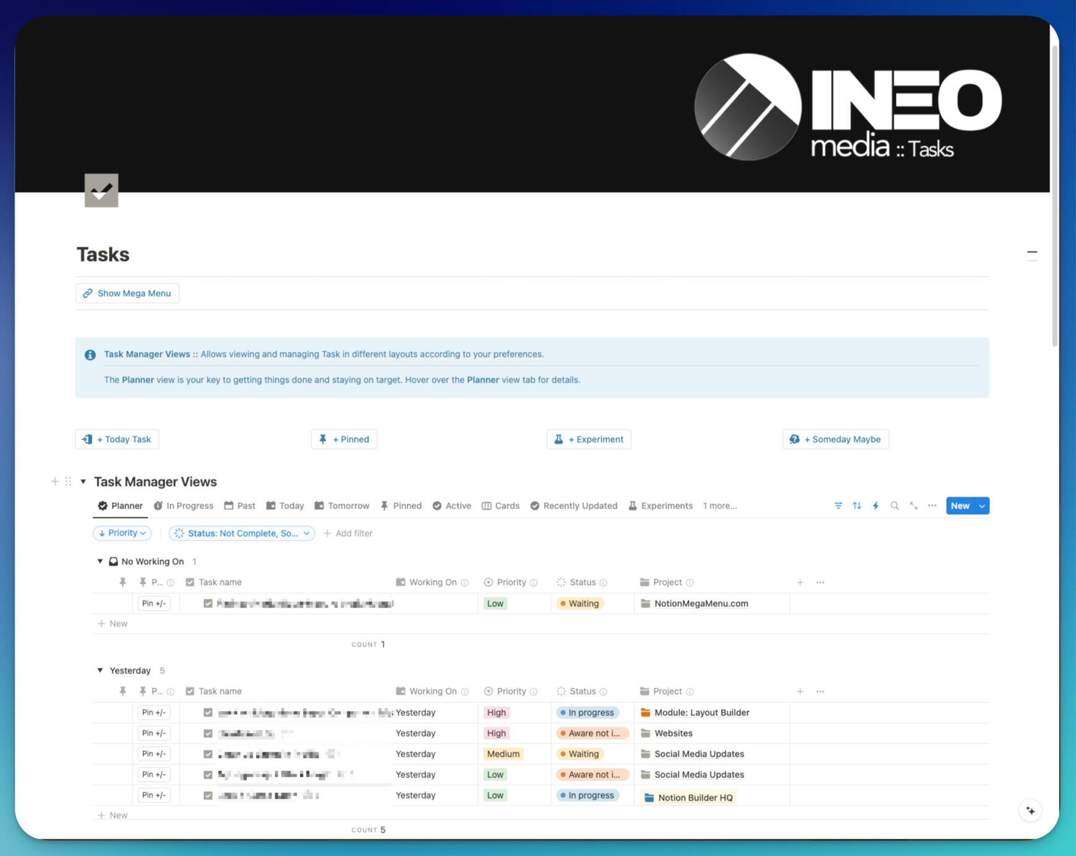The width and height of the screenshot is (1076, 856).
Task: Check the NotionMegaMenu.com task checkbox
Action: [208, 603]
